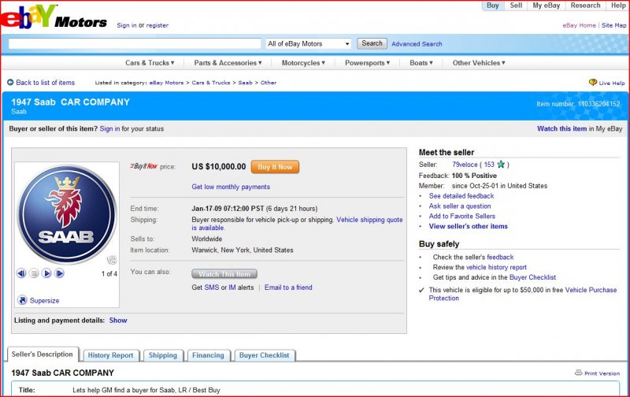Open Advanced Search link
Image resolution: width=630 pixels, height=397 pixels.
(417, 44)
